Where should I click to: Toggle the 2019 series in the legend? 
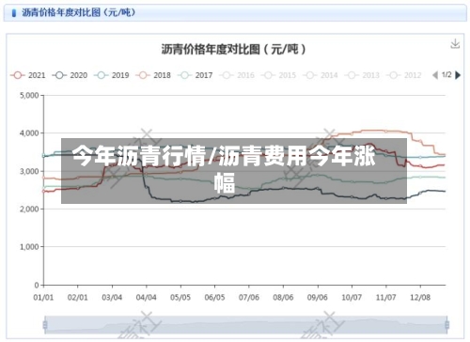(x=112, y=75)
